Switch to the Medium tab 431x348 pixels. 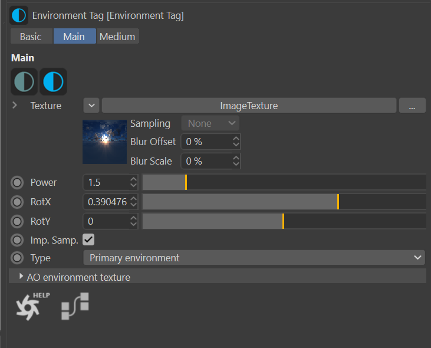pyautogui.click(x=117, y=37)
